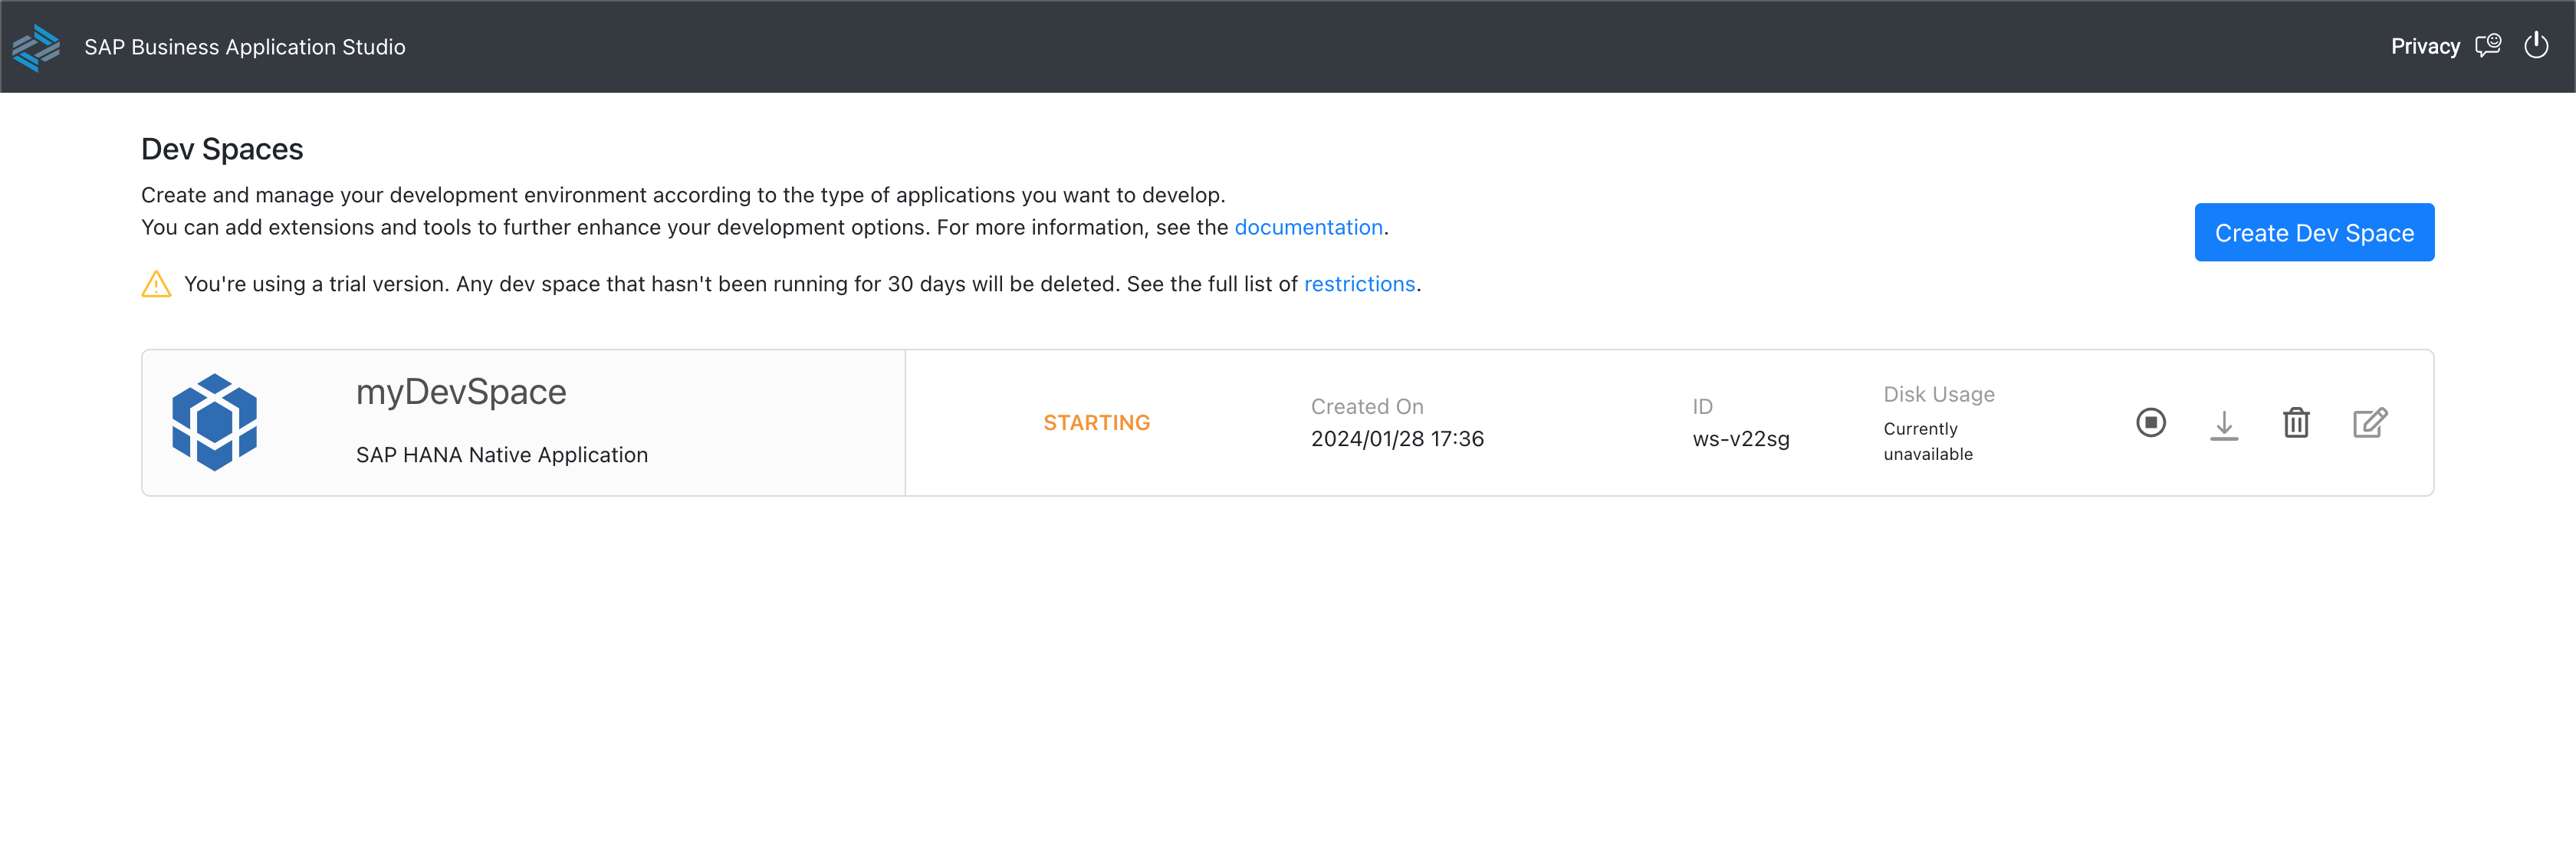Viewport: 2576px width, 857px height.
Task: Open the documentation link
Action: point(1308,227)
